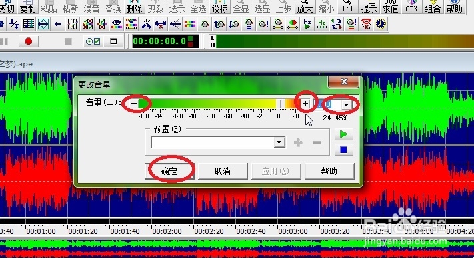Open the rainbow dumbbell filter icon
The image size is (474, 258).
click(x=190, y=24)
